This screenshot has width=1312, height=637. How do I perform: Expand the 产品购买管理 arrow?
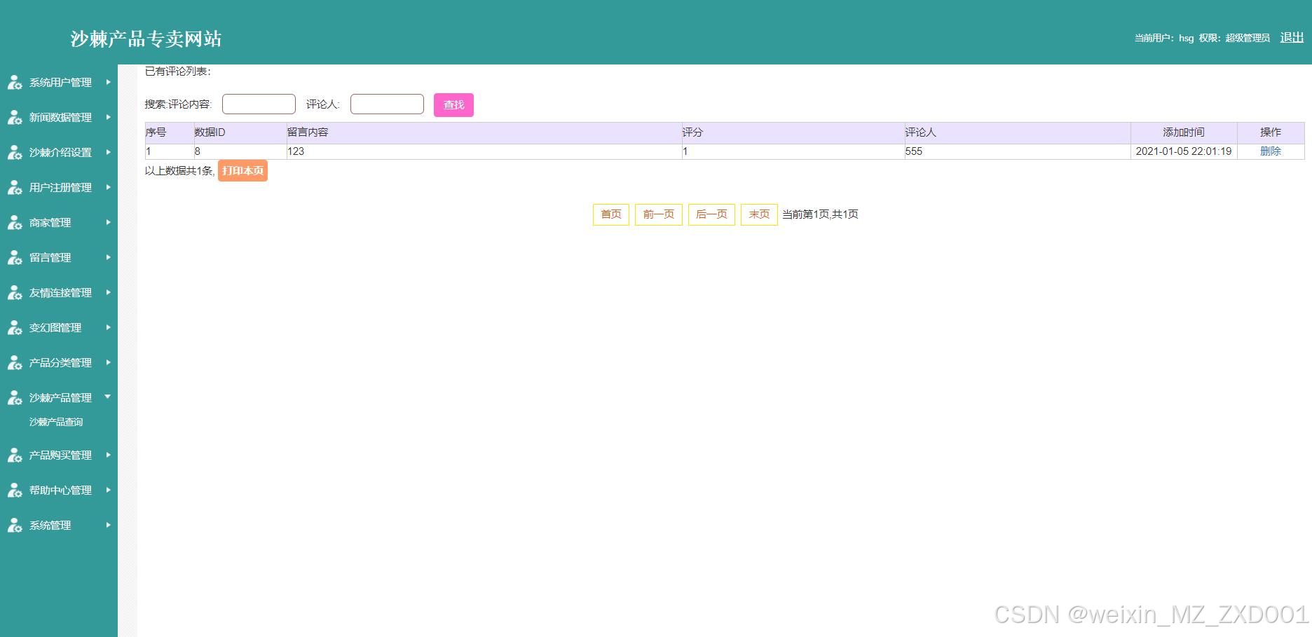tap(108, 455)
